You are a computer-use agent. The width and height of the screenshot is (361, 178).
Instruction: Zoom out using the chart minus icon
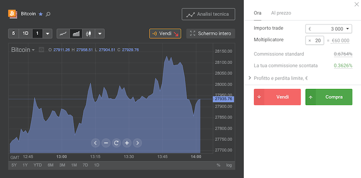[106, 143]
